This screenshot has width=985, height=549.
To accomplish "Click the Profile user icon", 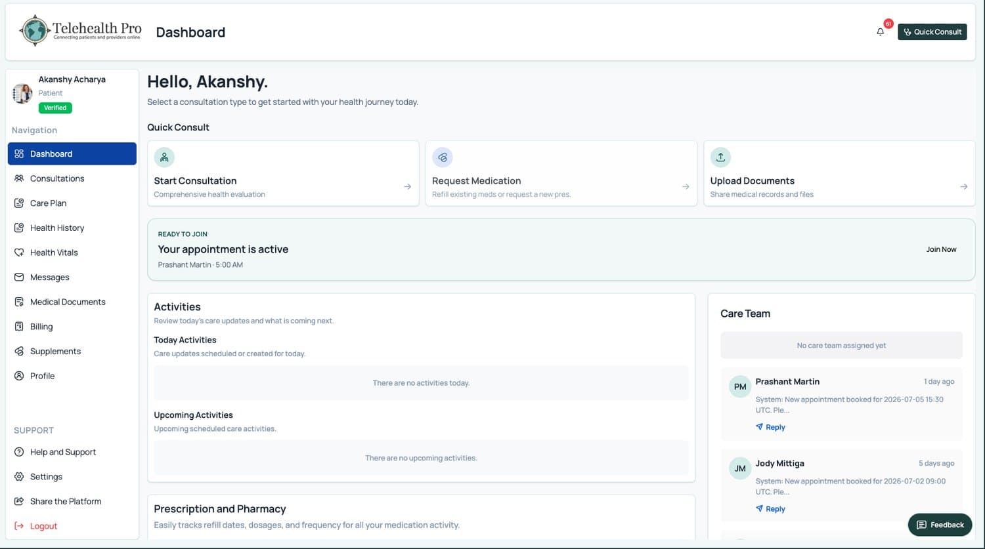I will pos(19,376).
